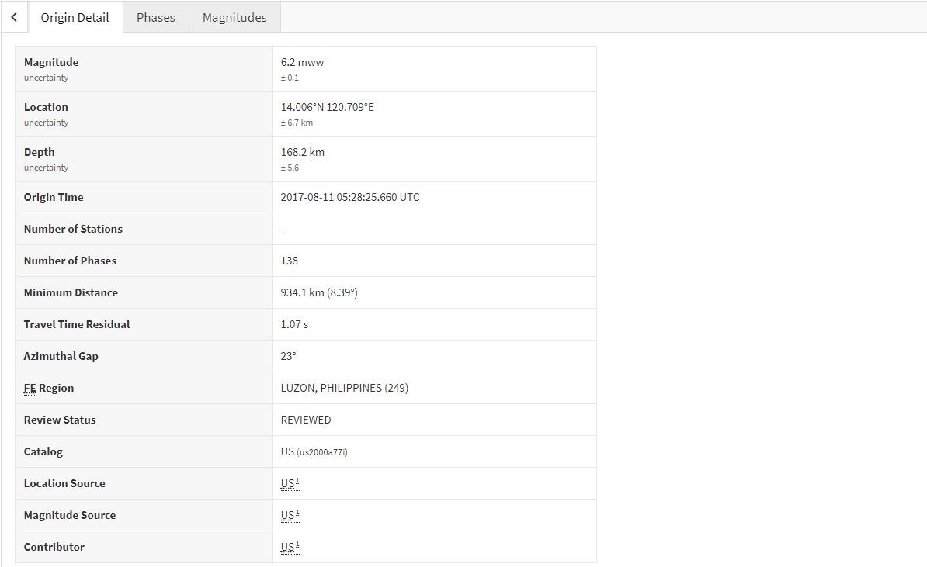927x567 pixels.
Task: Click the Number of Phases value 138
Action: click(x=289, y=261)
